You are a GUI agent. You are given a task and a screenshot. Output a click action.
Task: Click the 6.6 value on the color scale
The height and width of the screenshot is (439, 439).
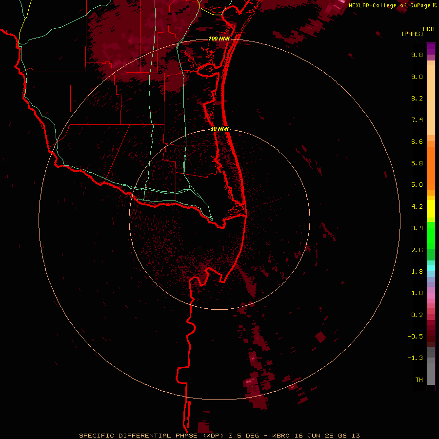tap(417, 141)
